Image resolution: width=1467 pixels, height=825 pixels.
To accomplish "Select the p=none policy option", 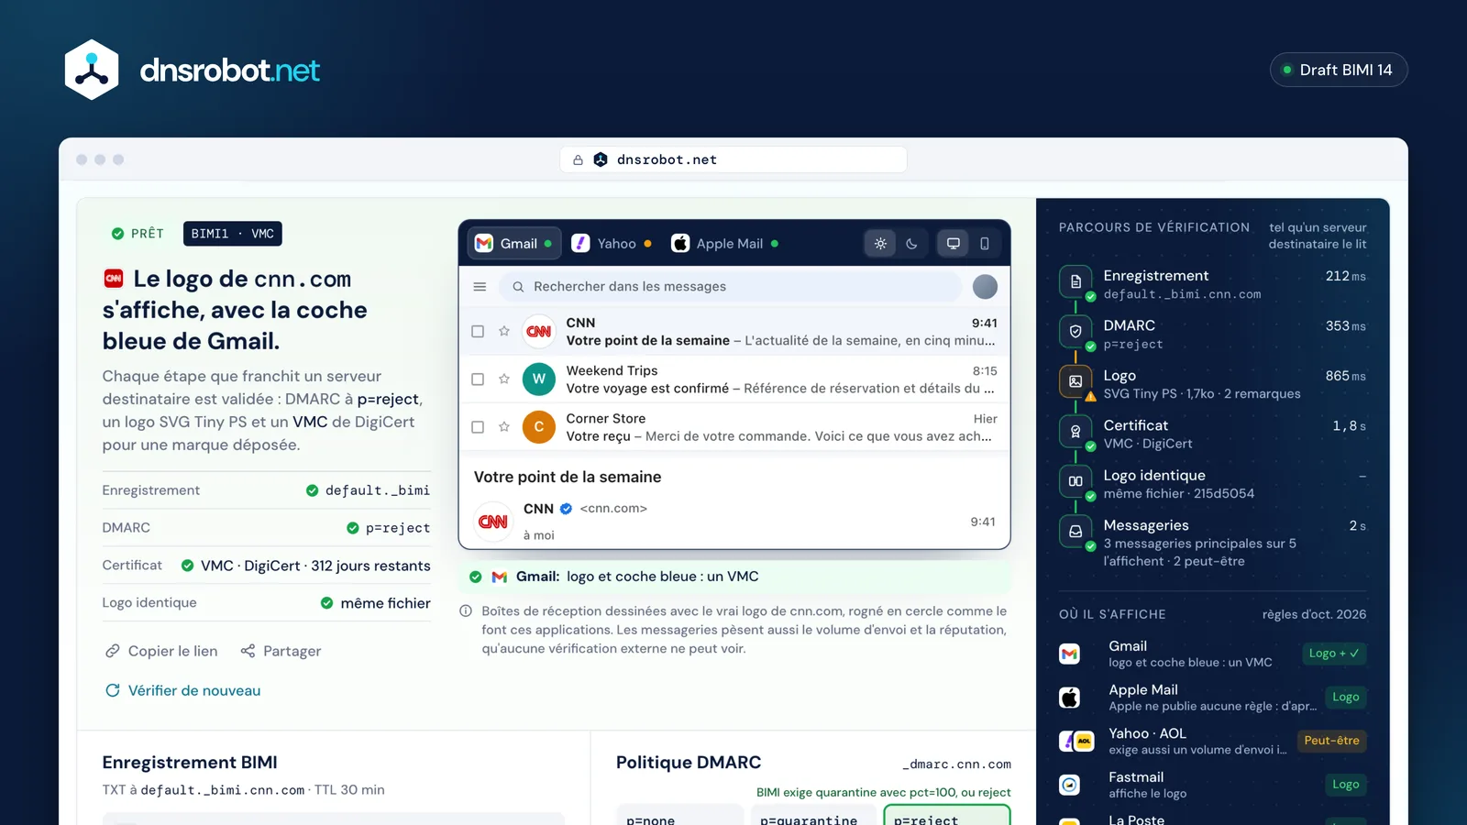I will coord(679,815).
